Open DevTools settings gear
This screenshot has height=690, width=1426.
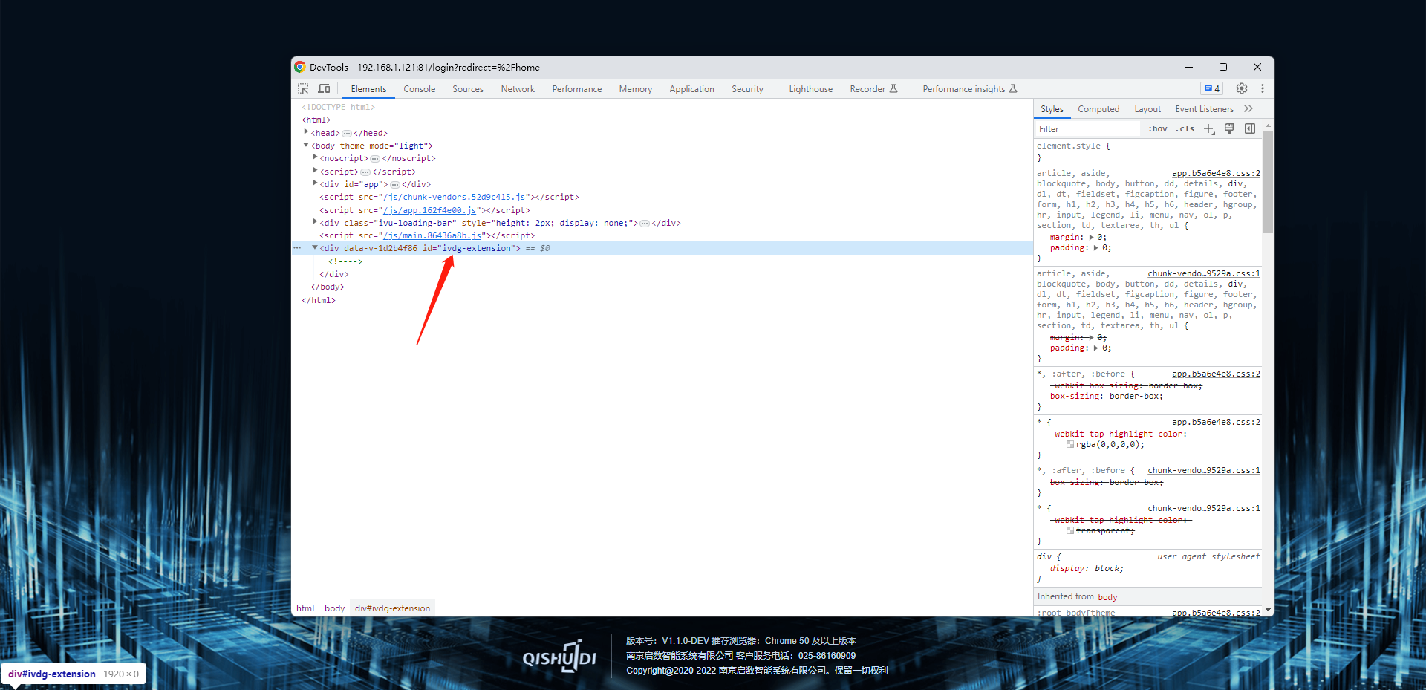[x=1242, y=88]
